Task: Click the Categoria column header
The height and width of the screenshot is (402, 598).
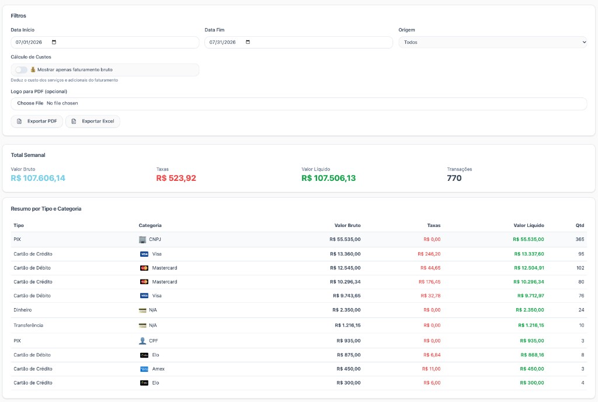Action: coord(150,226)
